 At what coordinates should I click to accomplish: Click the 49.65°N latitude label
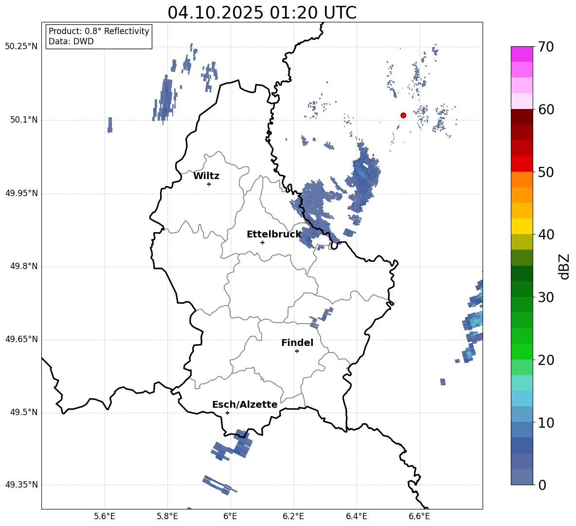[x=21, y=340]
